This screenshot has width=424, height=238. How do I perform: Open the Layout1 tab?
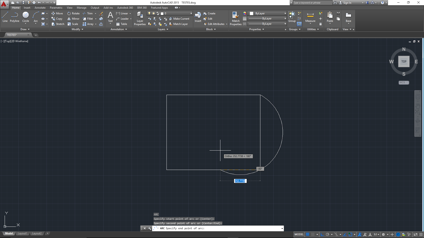coord(23,234)
